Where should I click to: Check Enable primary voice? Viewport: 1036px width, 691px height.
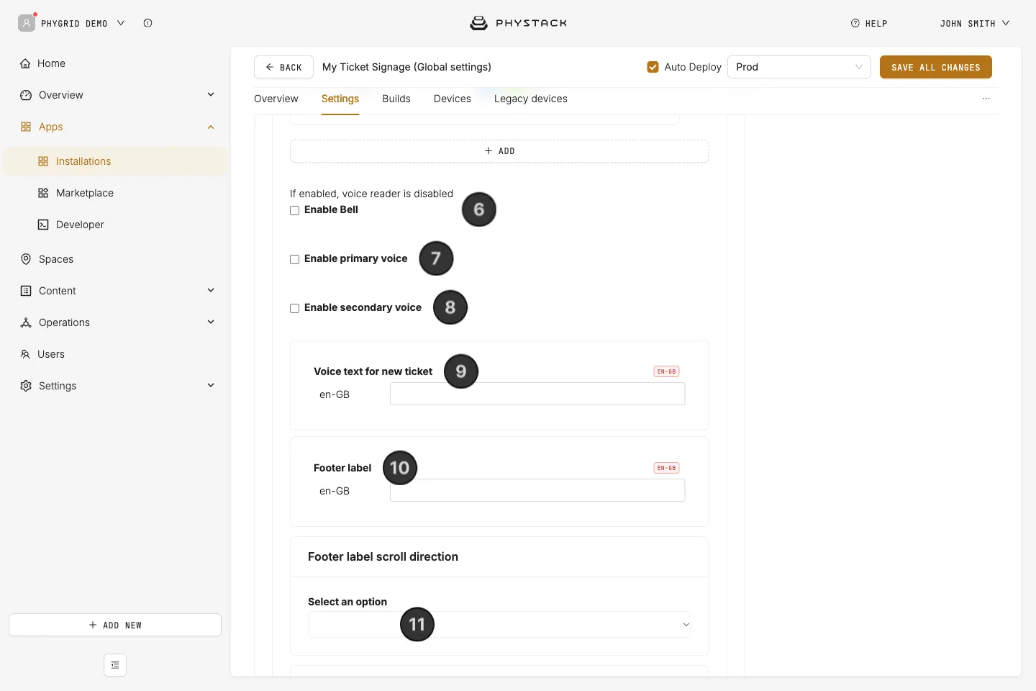click(x=294, y=260)
